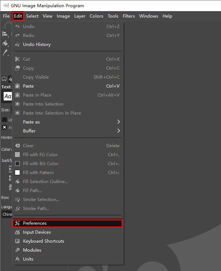The image size is (221, 271).
Task: Open the Filters menu
Action: pyautogui.click(x=129, y=16)
